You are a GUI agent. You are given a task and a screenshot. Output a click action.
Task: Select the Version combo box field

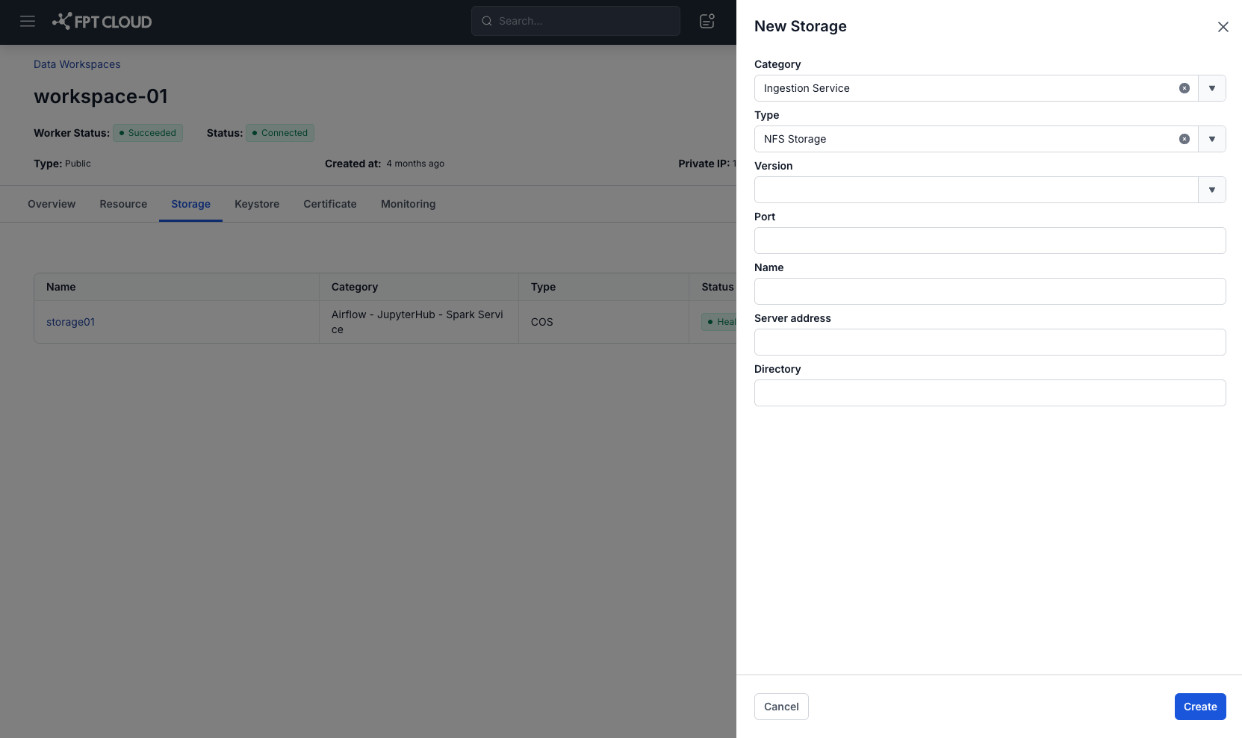[x=976, y=190]
